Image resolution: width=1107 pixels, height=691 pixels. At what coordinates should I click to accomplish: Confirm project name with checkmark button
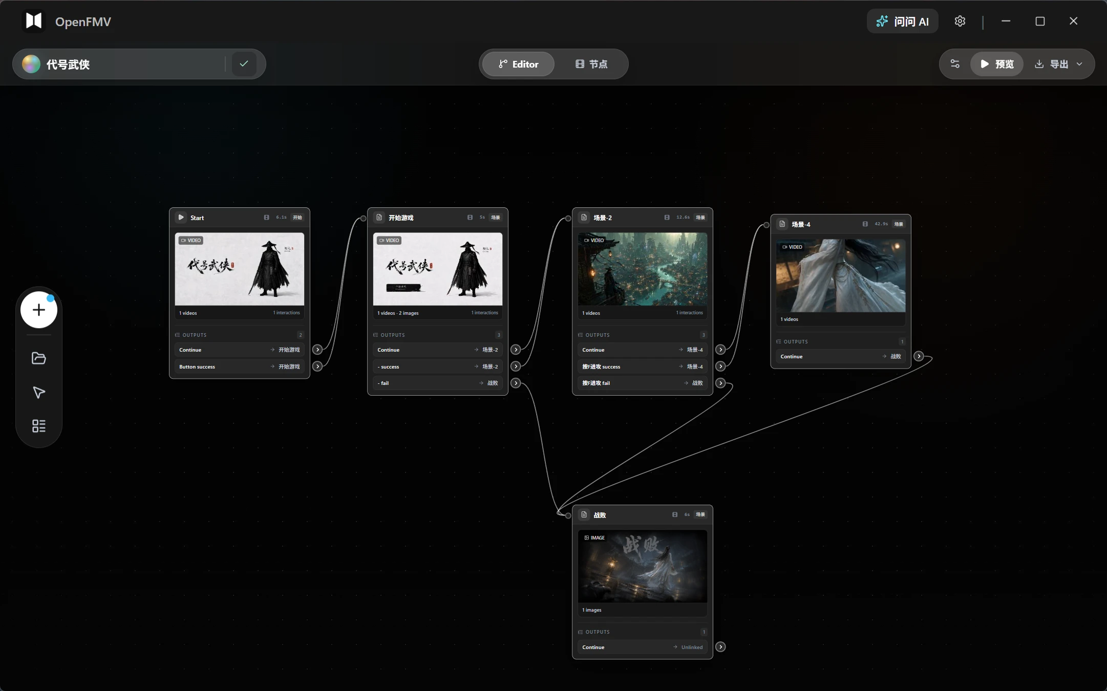[244, 64]
